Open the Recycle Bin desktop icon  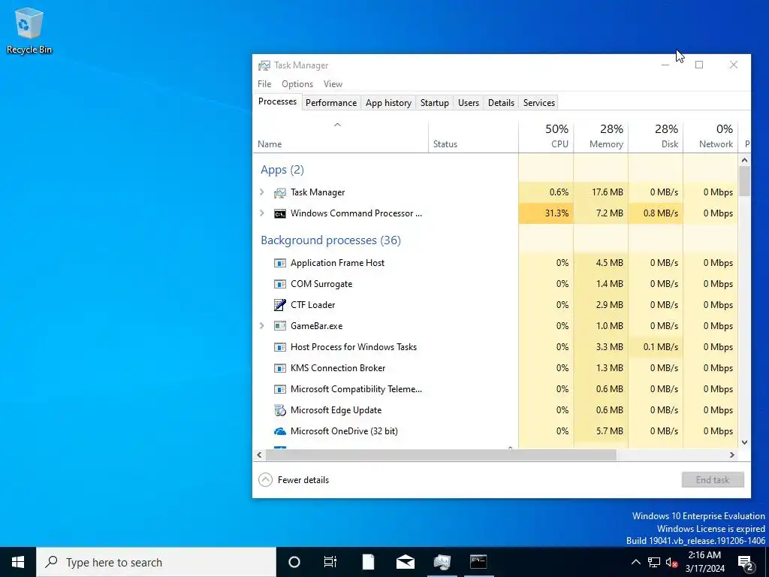[29, 30]
